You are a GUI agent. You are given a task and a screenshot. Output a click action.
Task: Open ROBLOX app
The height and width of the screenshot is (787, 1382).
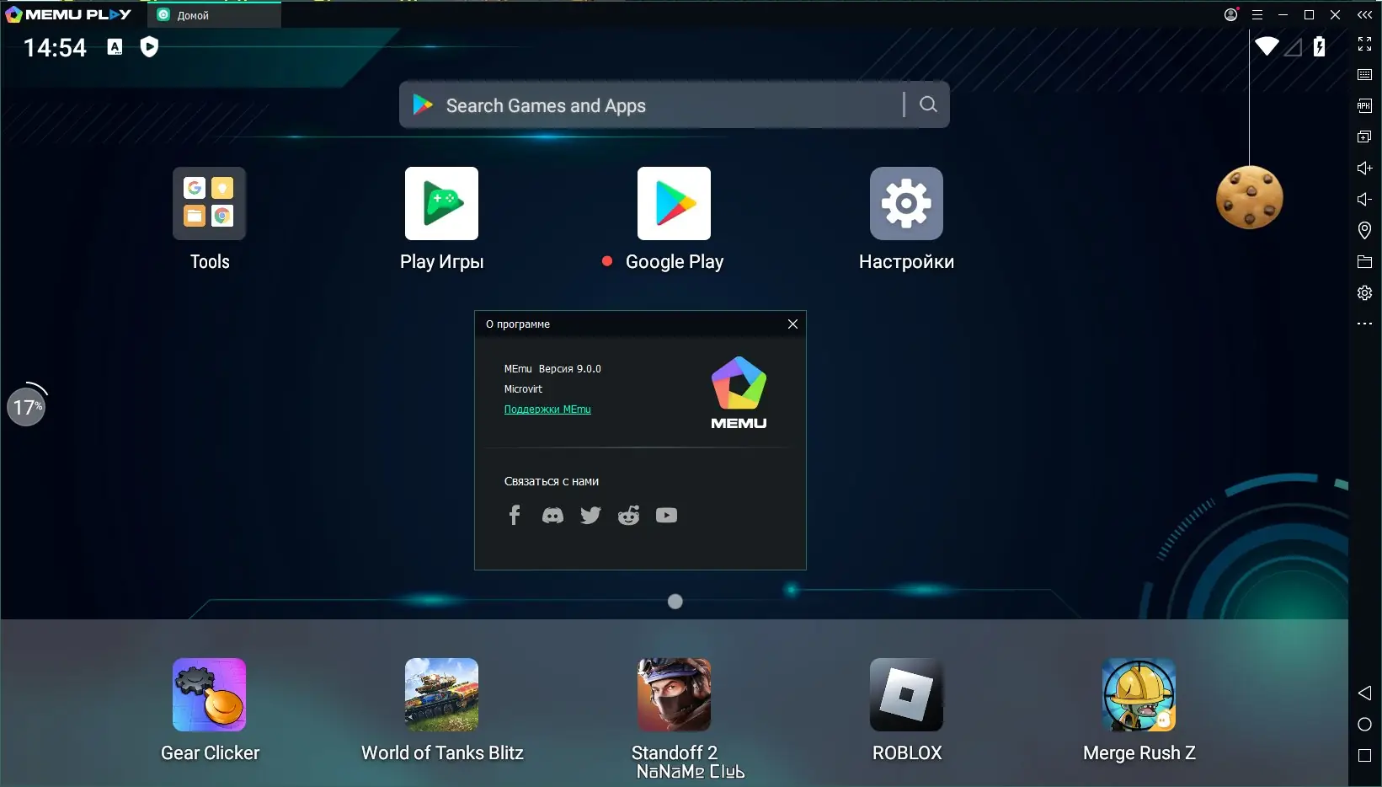pyautogui.click(x=906, y=694)
